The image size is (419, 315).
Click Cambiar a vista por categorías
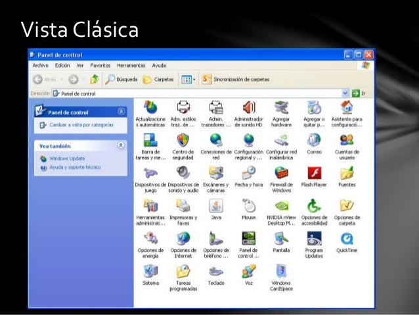point(81,125)
